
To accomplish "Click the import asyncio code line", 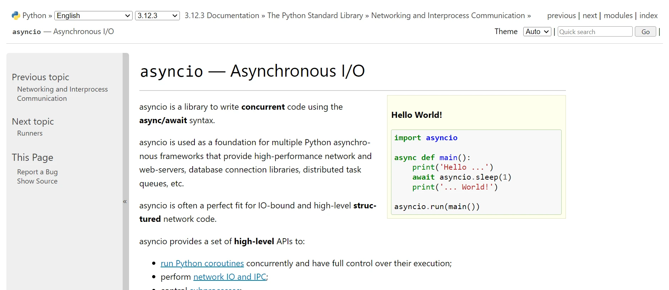I will [426, 138].
